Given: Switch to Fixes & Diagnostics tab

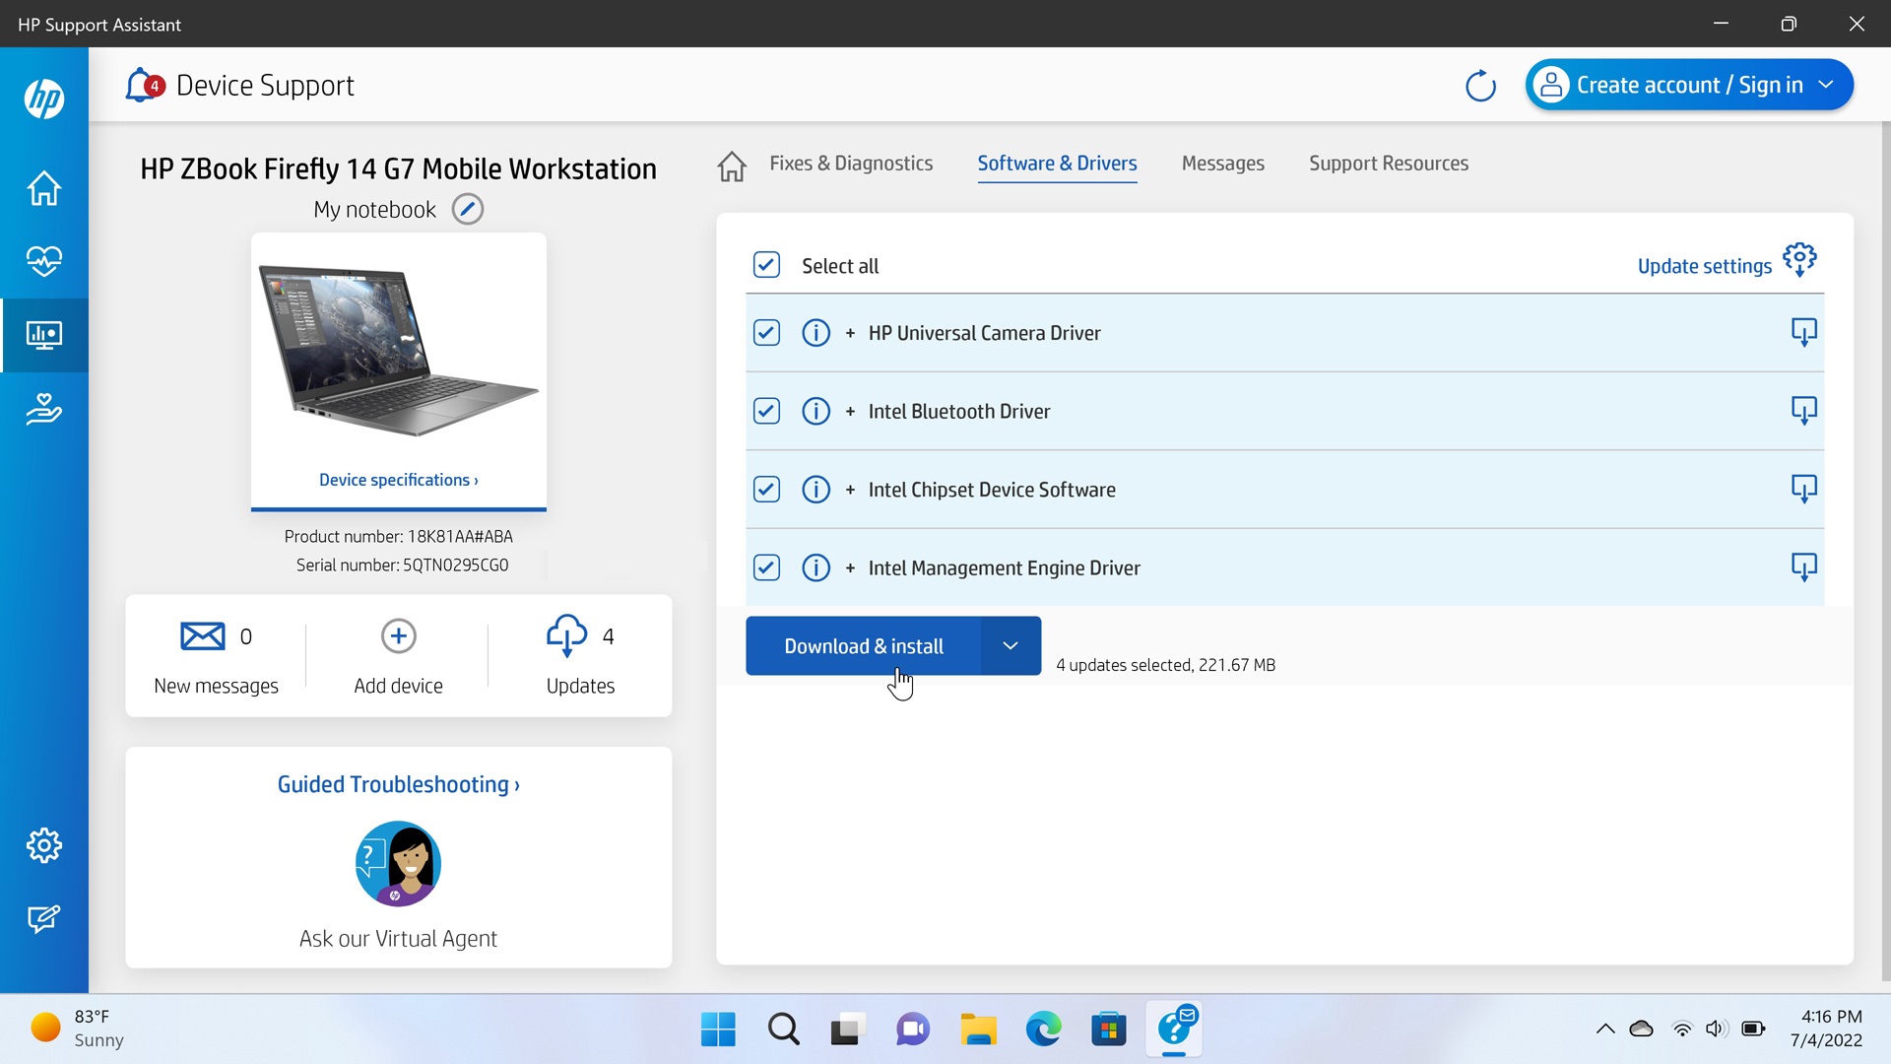Looking at the screenshot, I should tap(851, 164).
